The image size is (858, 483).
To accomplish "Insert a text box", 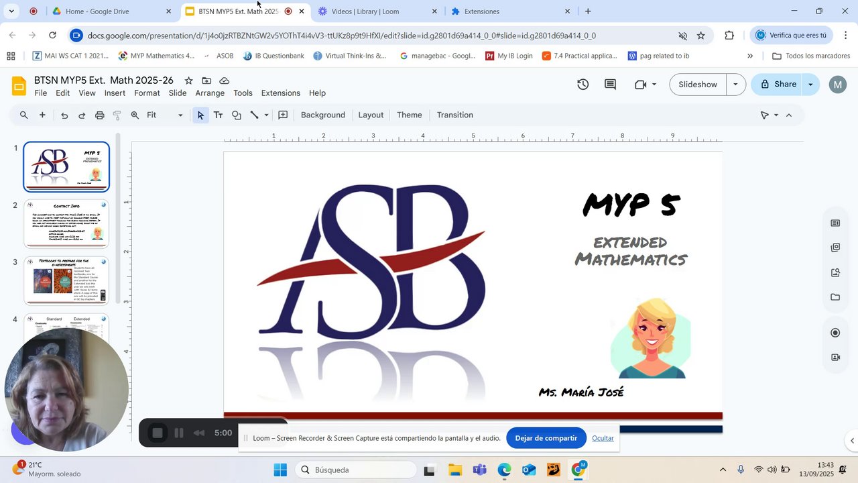I will 218,115.
